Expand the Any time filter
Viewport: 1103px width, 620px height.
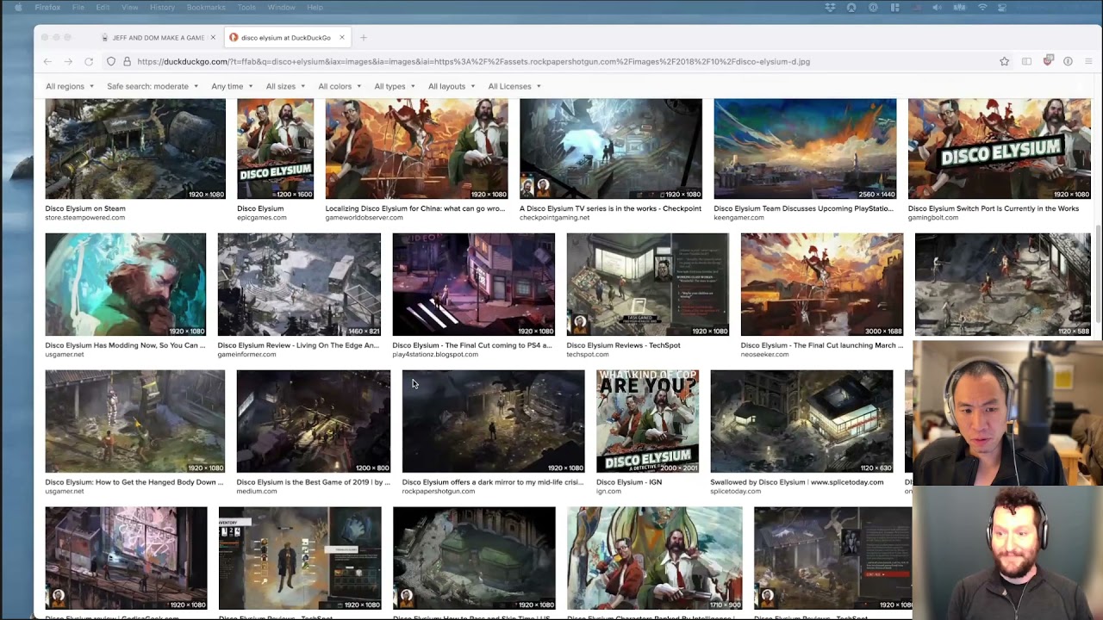pyautogui.click(x=232, y=86)
